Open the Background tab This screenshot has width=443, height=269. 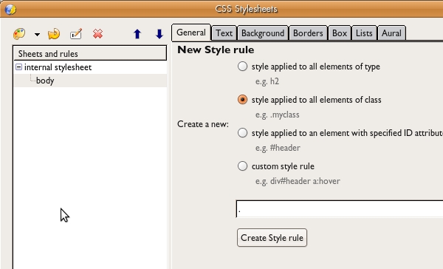[x=263, y=33]
